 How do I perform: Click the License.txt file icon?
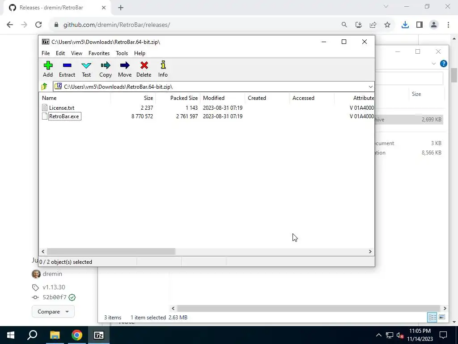[45, 107]
